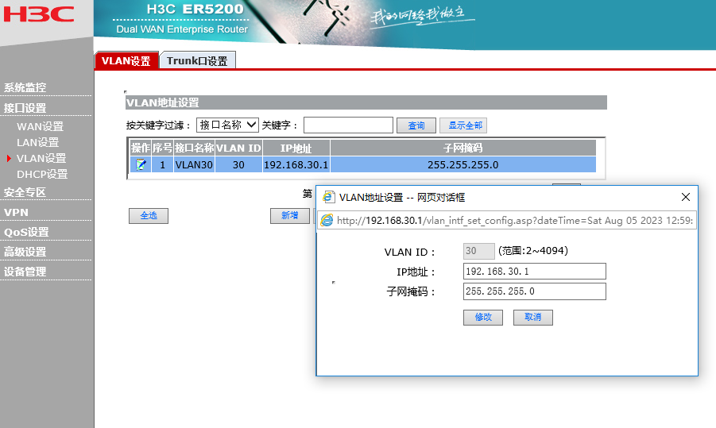Screen dimensions: 716x428
Task: Click the IP地址 column header
Action: tap(296, 148)
